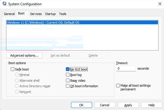Screen dimensions: 164x110
Task: Open Advanced options dialog
Action: tap(25, 55)
